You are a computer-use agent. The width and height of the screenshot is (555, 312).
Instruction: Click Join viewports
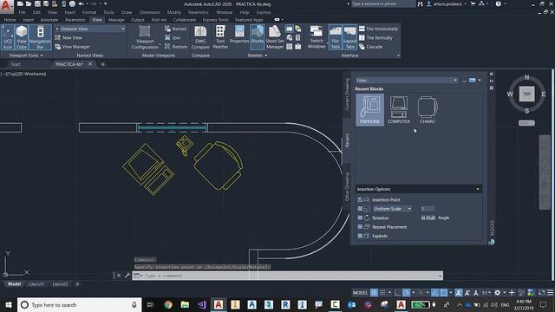click(173, 37)
